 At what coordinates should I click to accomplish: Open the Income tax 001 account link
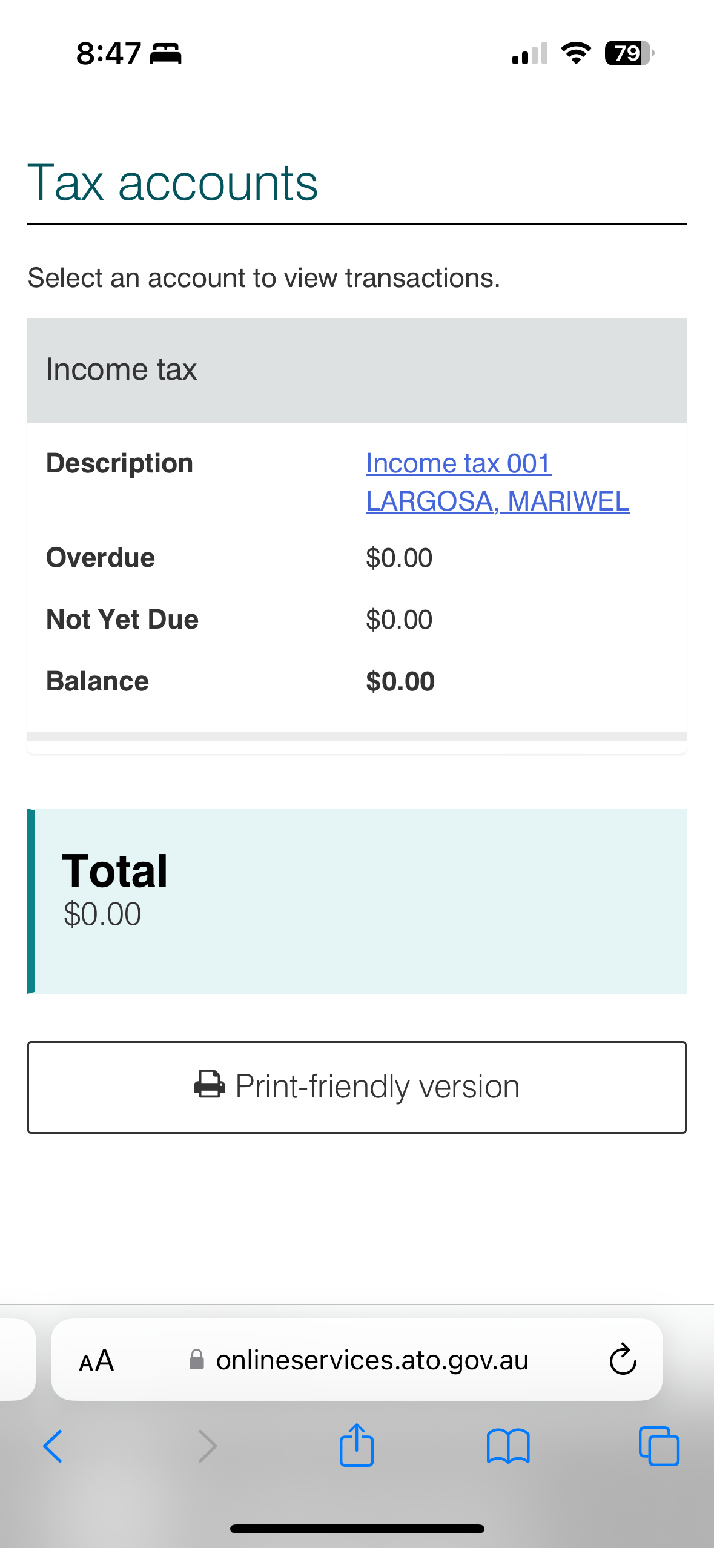497,482
